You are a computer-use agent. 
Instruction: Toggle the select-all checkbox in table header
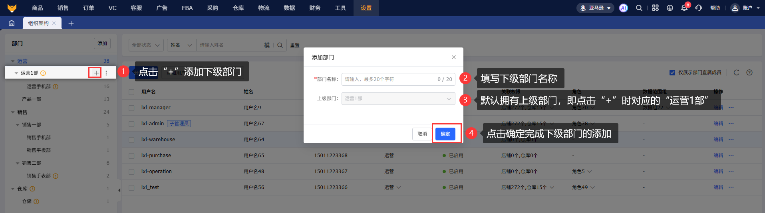pyautogui.click(x=131, y=92)
